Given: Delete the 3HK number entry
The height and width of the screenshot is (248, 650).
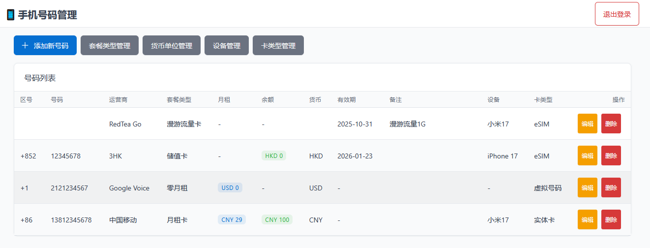Looking at the screenshot, I should pos(611,156).
